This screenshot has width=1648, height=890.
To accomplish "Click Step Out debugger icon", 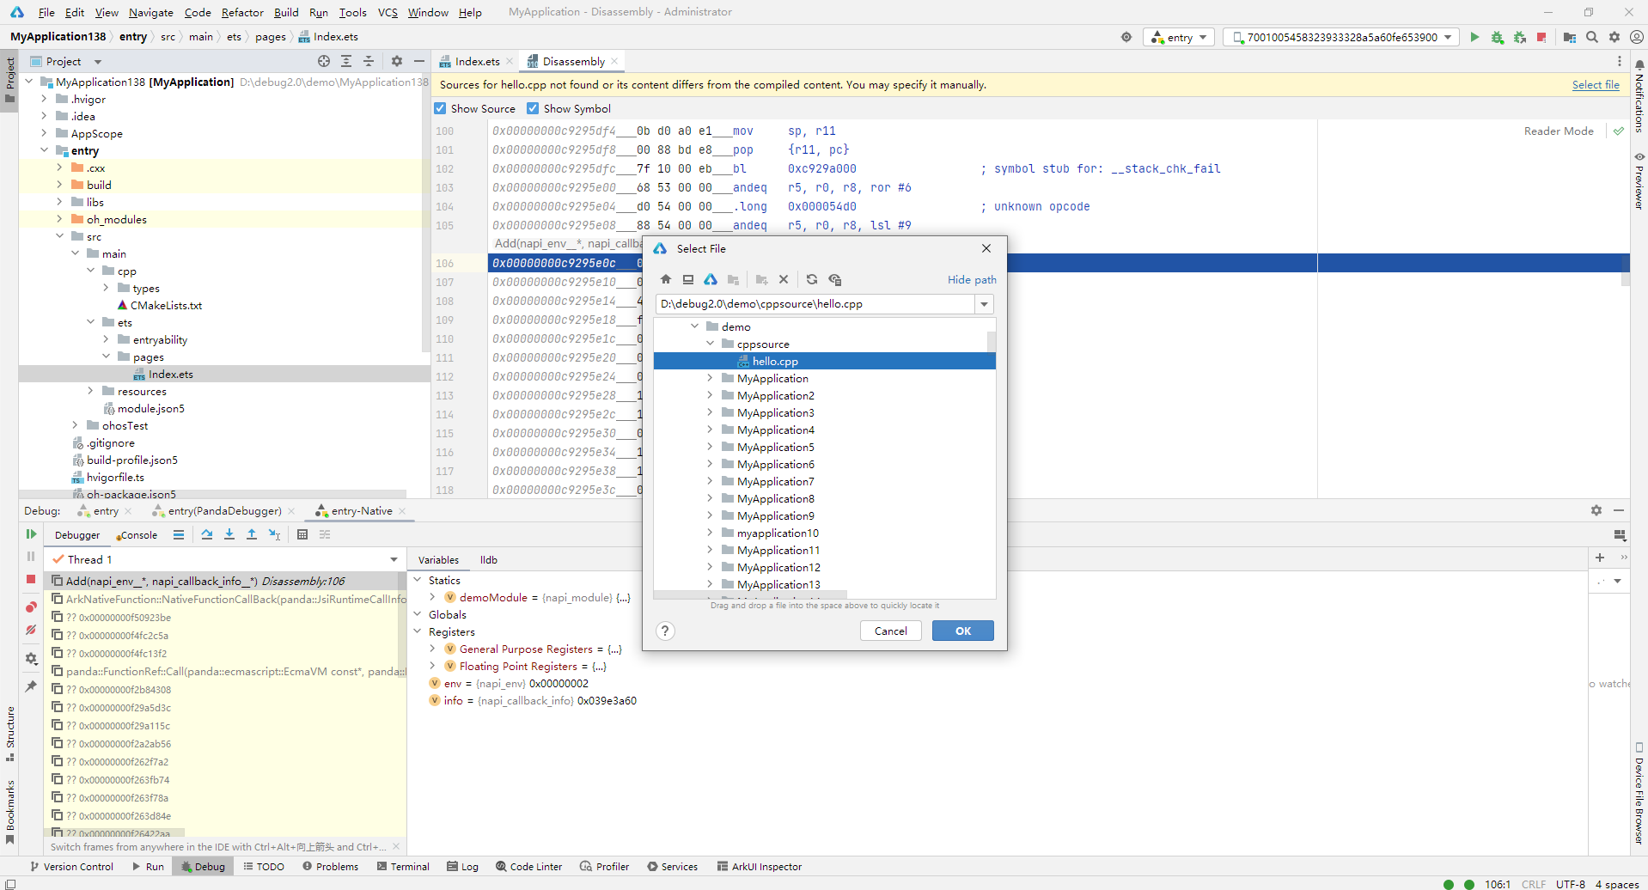I will pos(252,534).
